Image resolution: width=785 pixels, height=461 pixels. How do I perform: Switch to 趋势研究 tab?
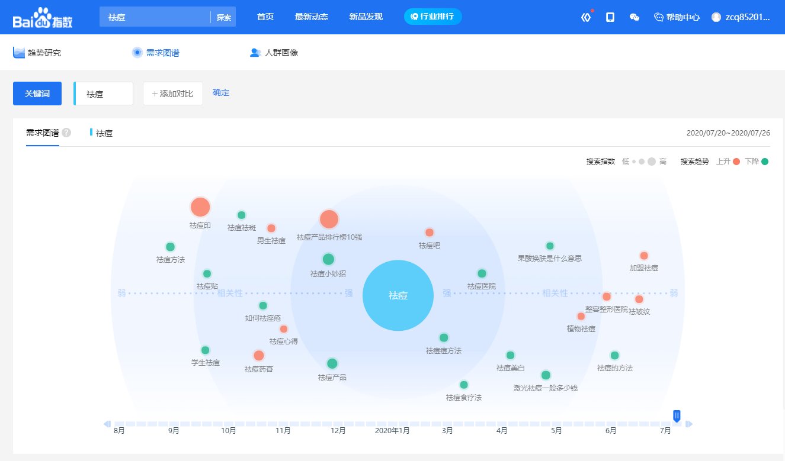[37, 53]
